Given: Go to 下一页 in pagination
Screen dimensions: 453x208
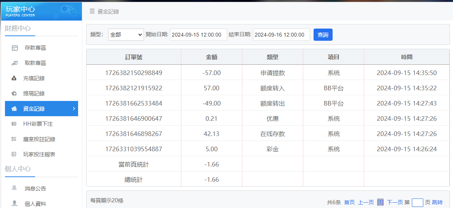Looking at the screenshot, I should (x=395, y=202).
